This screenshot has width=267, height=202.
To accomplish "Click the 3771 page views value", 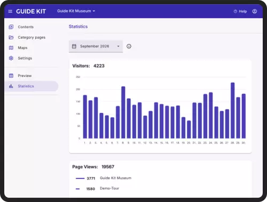I will tap(91, 179).
